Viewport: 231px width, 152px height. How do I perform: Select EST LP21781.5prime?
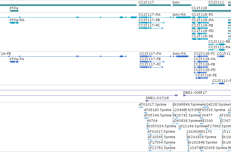[162, 148]
